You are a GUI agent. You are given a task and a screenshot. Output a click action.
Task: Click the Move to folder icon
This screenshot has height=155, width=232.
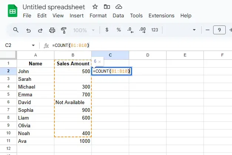[107, 7]
